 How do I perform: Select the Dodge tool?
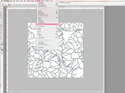(2, 33)
